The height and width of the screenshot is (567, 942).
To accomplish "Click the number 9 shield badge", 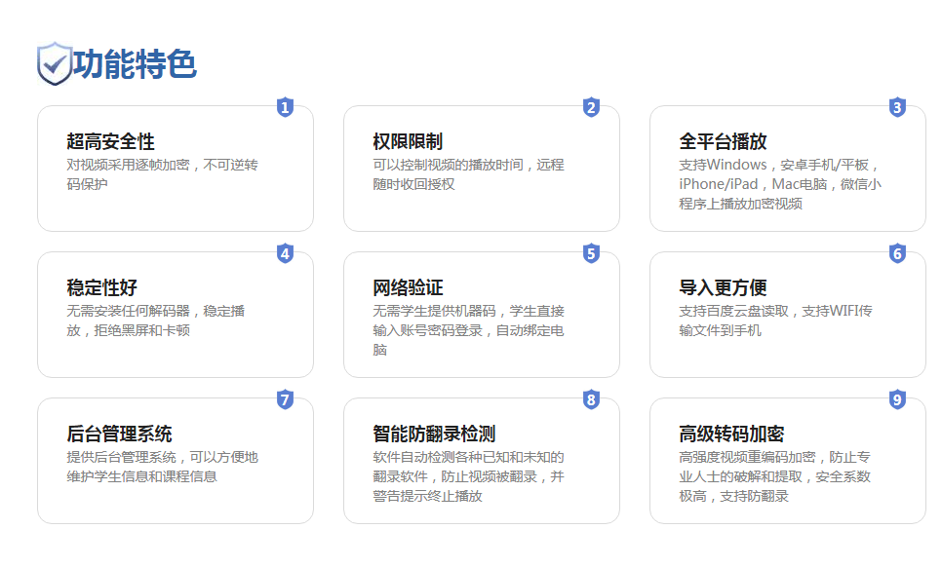I will tap(897, 399).
